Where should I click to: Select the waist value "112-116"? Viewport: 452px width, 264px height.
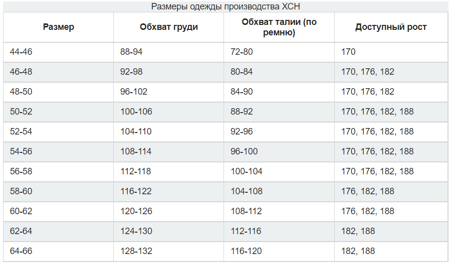tap(246, 231)
